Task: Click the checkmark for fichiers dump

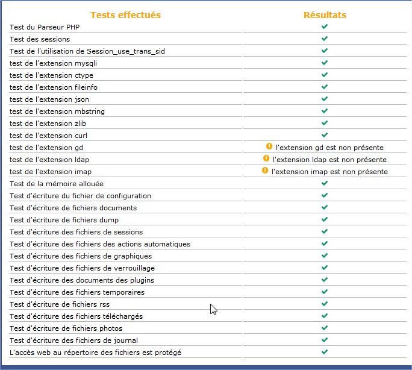Action: [x=325, y=219]
